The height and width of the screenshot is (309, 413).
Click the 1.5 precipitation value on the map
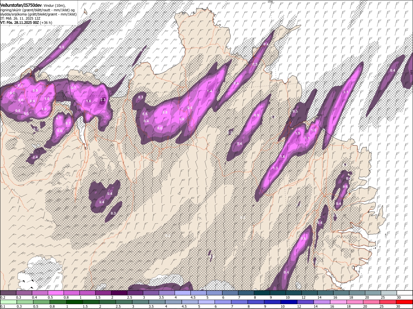(x=297, y=133)
